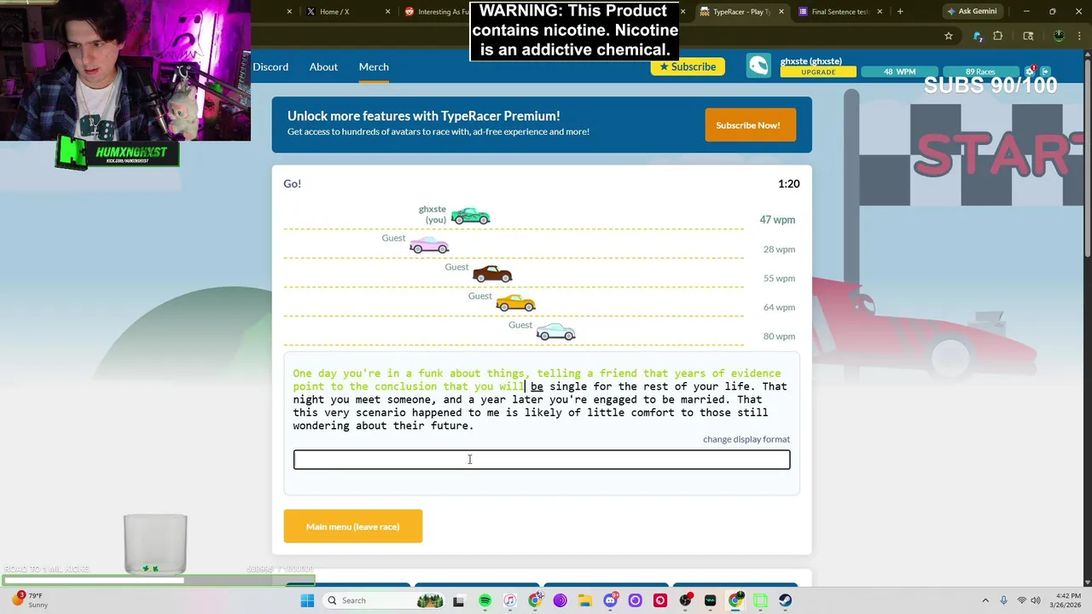Open the clock showing 4:42 PM

point(1066,600)
